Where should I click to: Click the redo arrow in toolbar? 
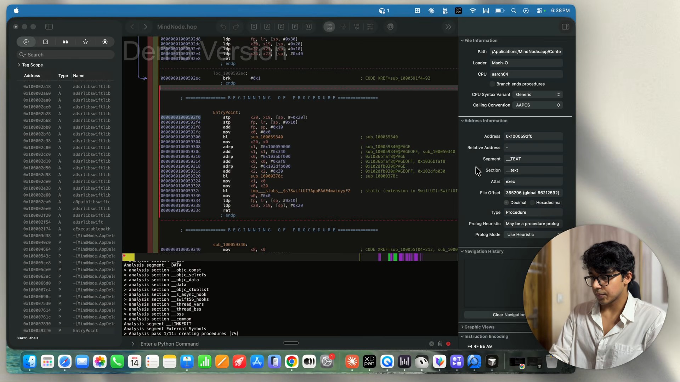(x=236, y=27)
